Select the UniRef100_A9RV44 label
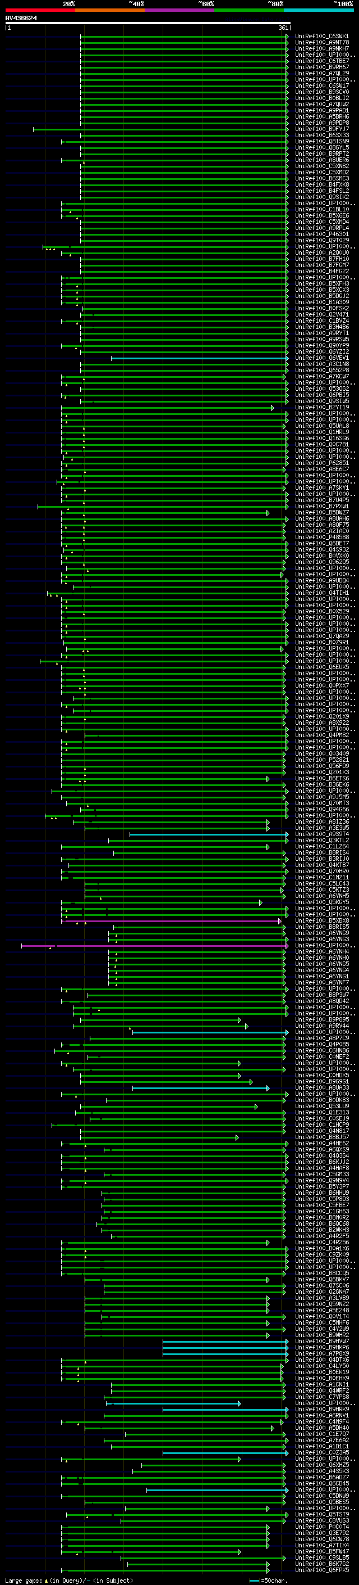Image resolution: width=359 pixels, height=1585 pixels. point(322,1026)
